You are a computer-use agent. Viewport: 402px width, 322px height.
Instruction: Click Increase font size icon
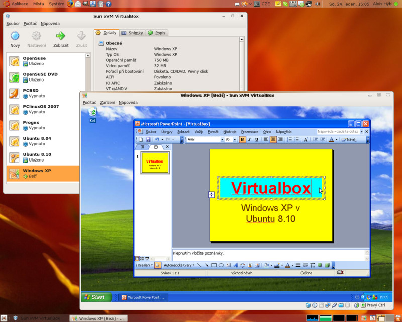pyautogui.click(x=306, y=139)
